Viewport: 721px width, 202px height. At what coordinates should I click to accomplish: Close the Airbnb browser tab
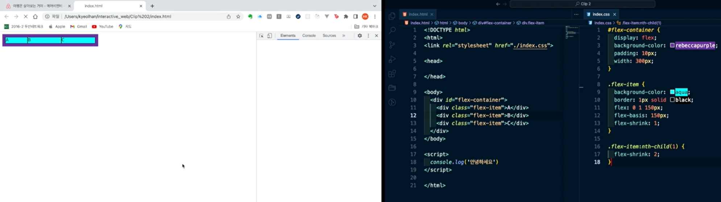(69, 6)
